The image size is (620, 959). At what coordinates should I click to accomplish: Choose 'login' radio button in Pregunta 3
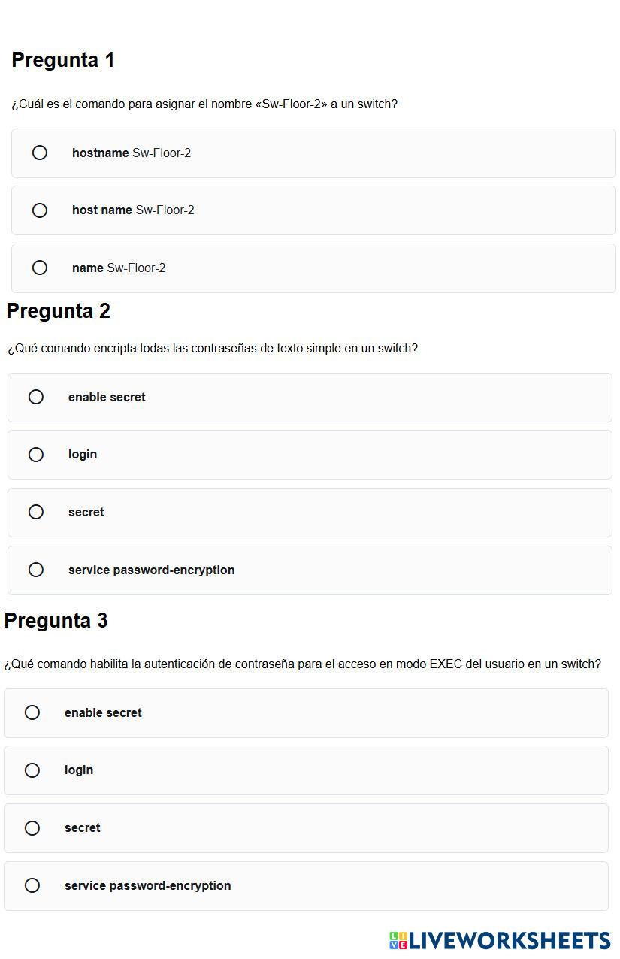[32, 770]
